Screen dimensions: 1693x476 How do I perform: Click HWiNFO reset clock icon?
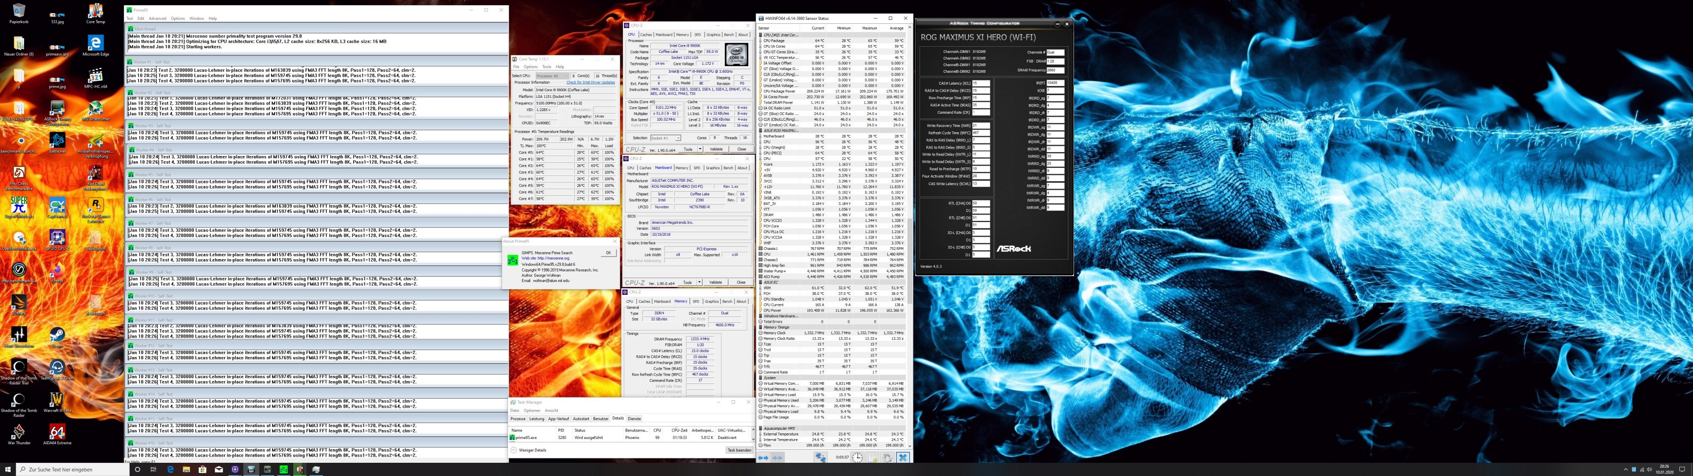[x=858, y=457]
